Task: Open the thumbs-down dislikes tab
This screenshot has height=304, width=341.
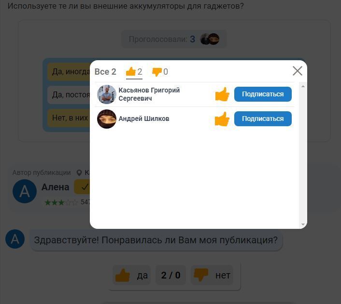Action: [160, 72]
